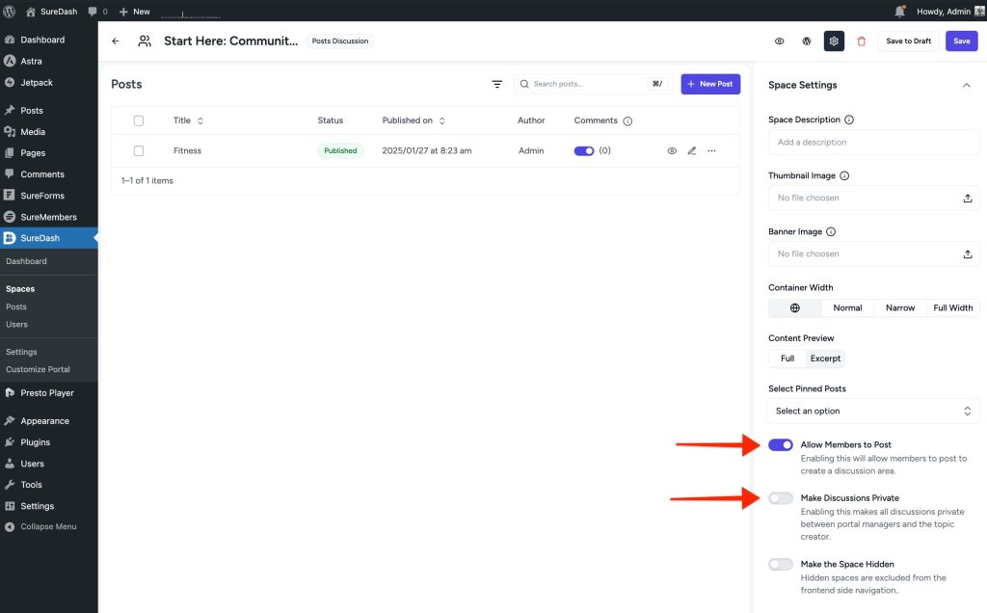Collapse the Space Settings panel chevron
The height and width of the screenshot is (613, 987).
(x=967, y=85)
